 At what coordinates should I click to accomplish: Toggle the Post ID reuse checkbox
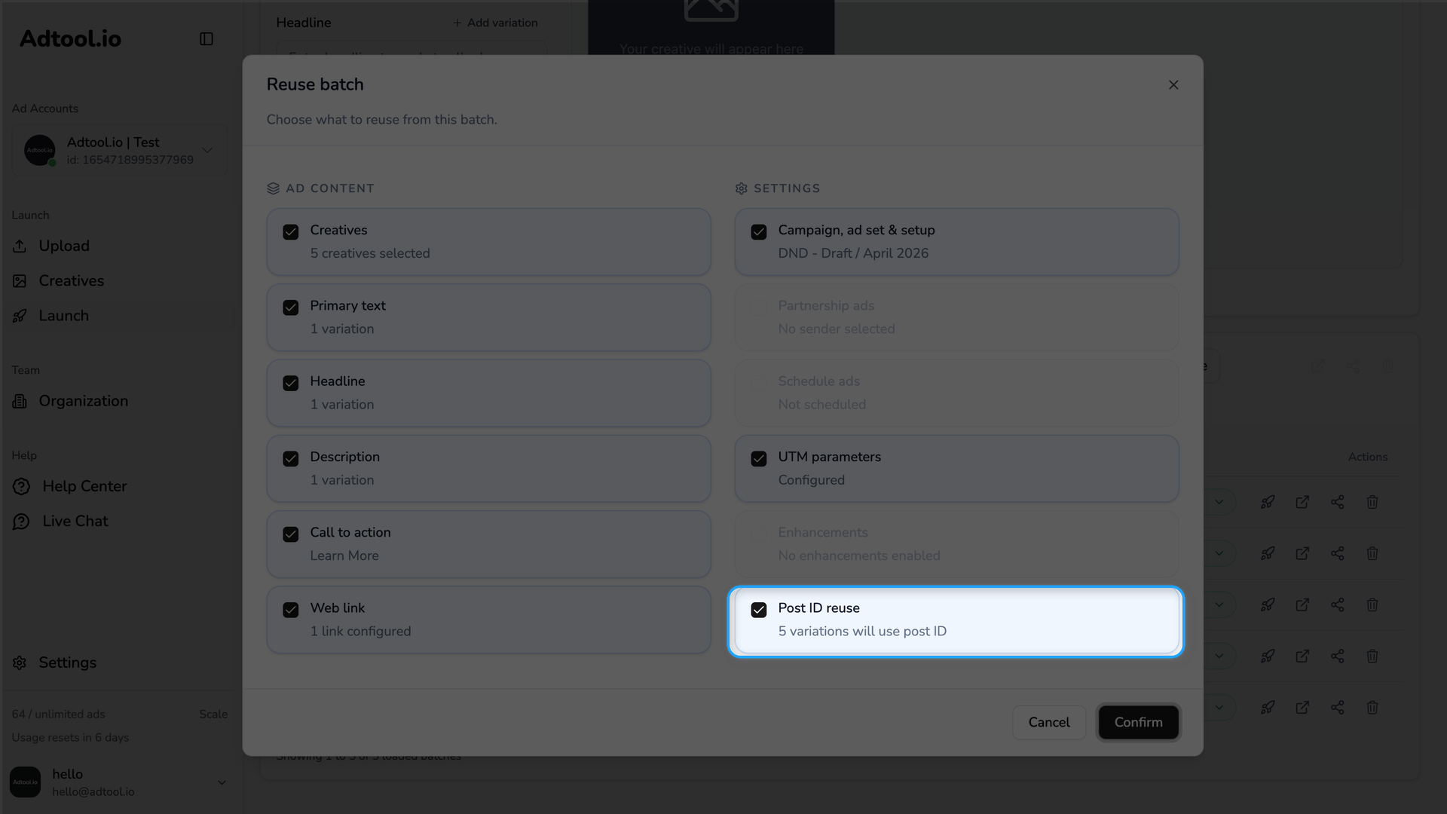tap(759, 610)
